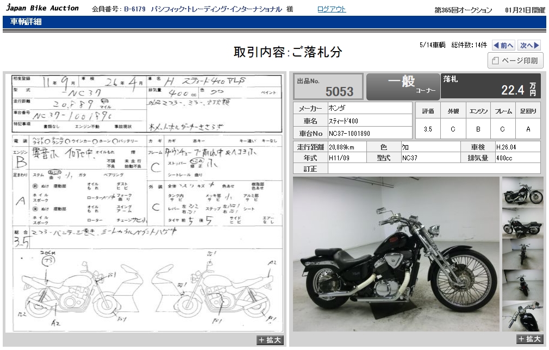
Task: Click the Japan Bike Auction logo
Action: 42,8
